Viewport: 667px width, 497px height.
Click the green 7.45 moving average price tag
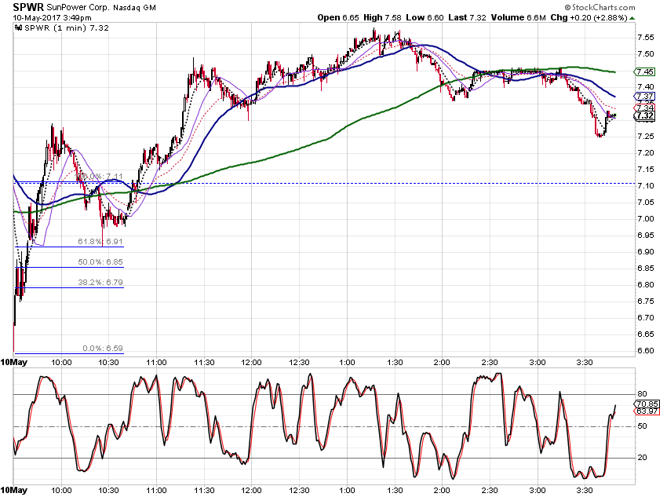(x=645, y=72)
